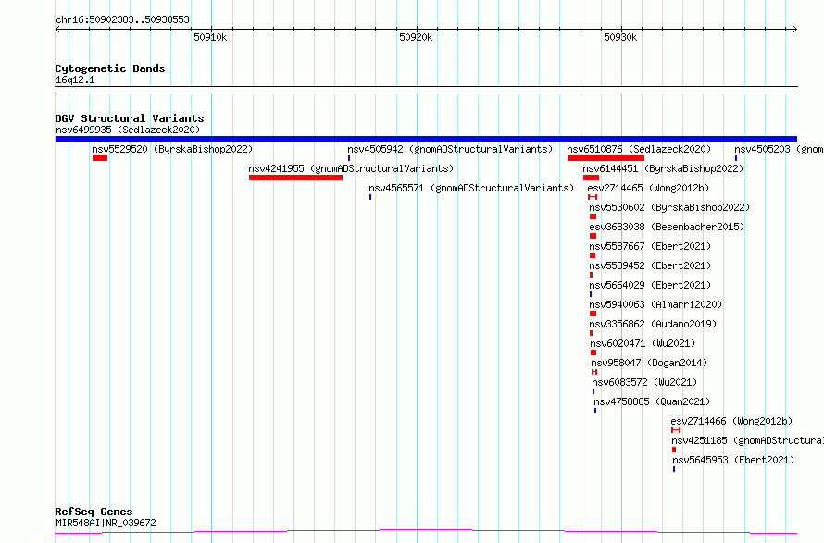Click the nsv6020471 (Wu2021) label
The image size is (824, 543).
tap(643, 343)
